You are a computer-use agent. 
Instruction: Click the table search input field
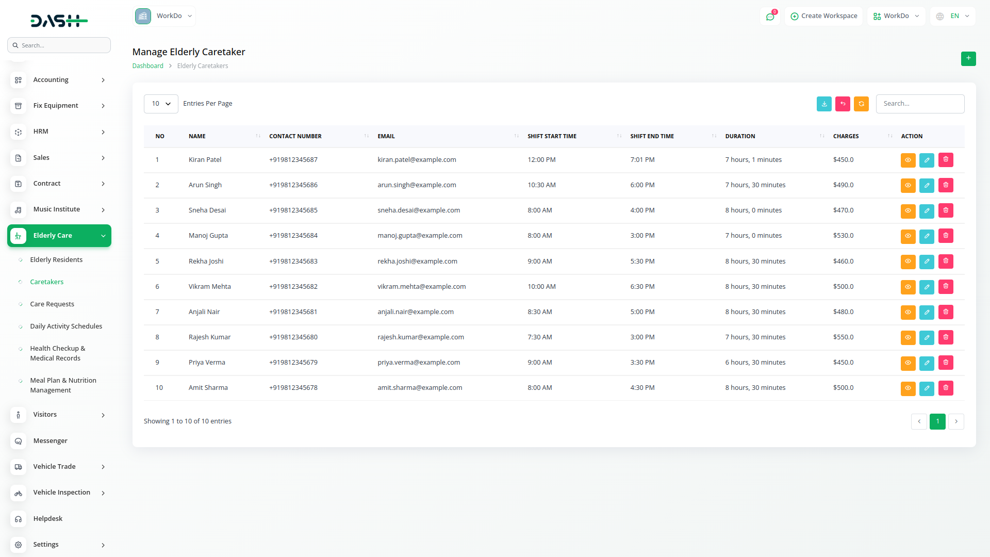tap(919, 104)
